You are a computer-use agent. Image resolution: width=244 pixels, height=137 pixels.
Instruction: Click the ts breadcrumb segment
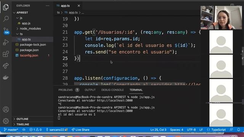[58, 13]
